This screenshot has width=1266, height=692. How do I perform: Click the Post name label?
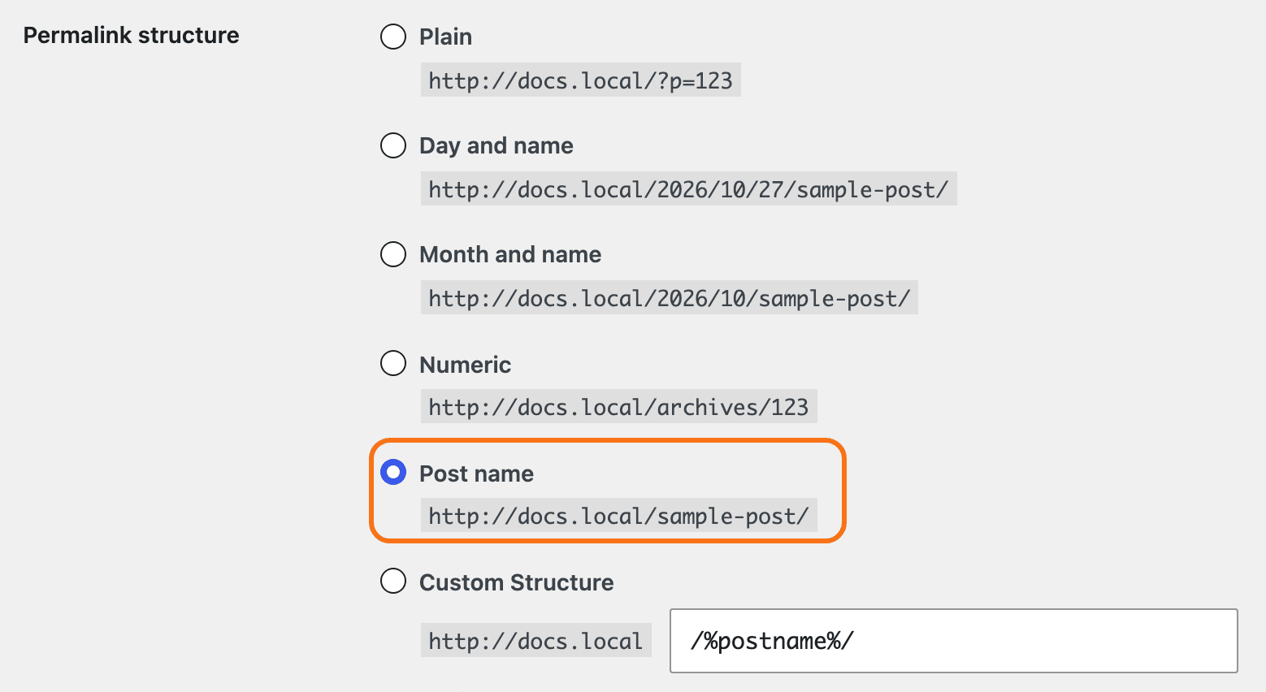[x=476, y=474]
